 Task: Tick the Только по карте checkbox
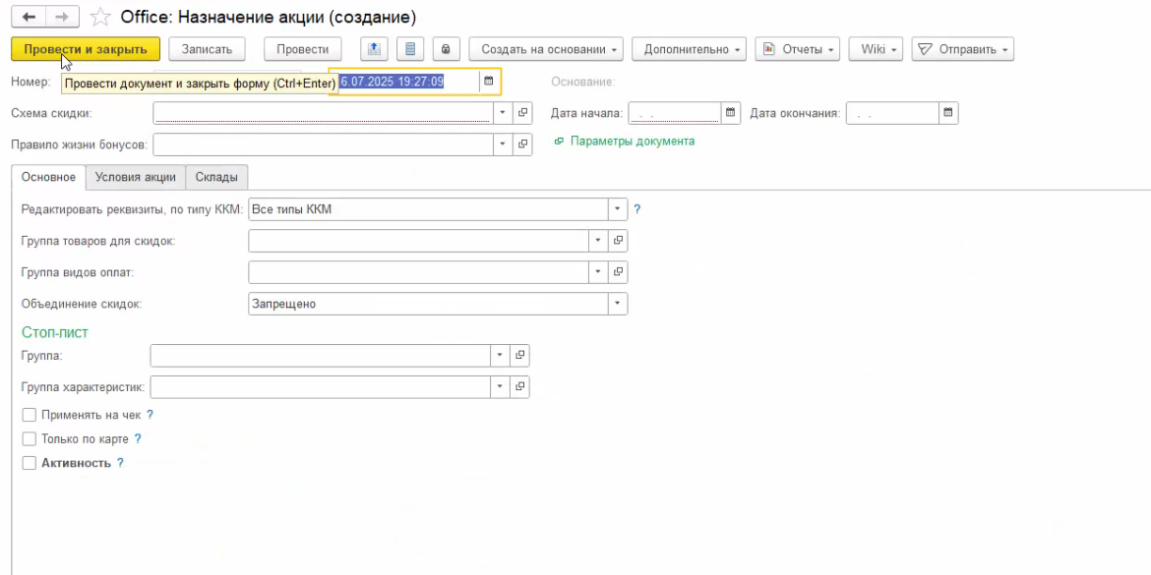point(30,439)
